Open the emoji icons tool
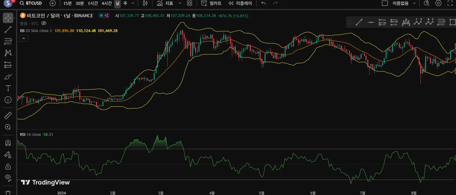Viewport: 456px width, 195px height. point(8,100)
